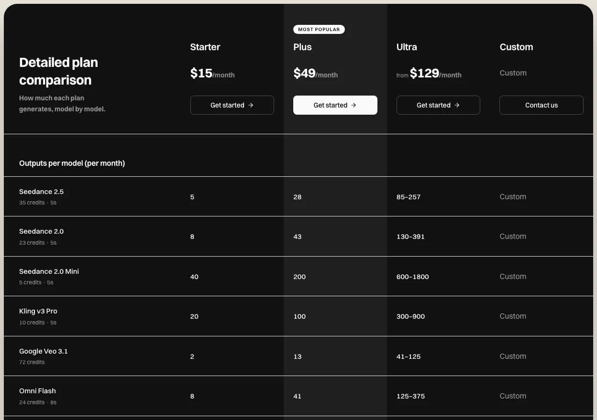This screenshot has width=597, height=420.
Task: Click Seedance 2.5 Plus value 28
Action: (x=298, y=197)
